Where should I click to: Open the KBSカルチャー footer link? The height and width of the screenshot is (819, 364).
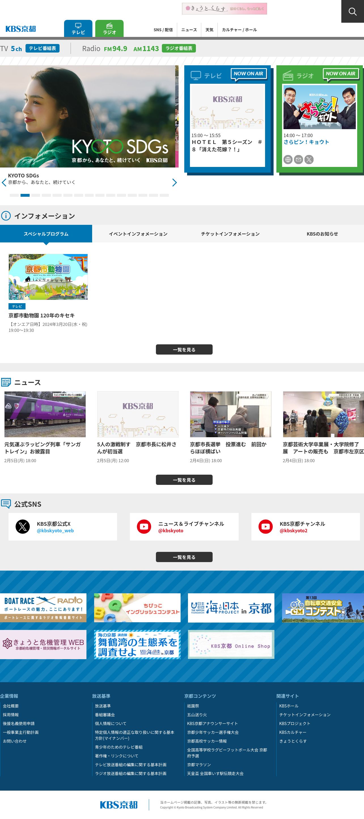pos(293,732)
